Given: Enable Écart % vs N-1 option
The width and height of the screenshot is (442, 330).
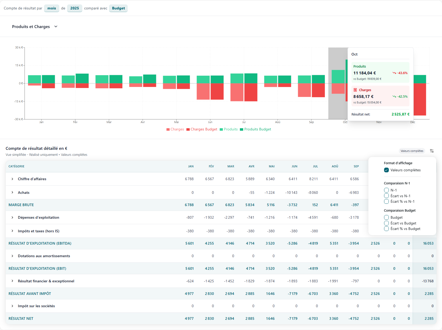Looking at the screenshot, I should point(386,201).
